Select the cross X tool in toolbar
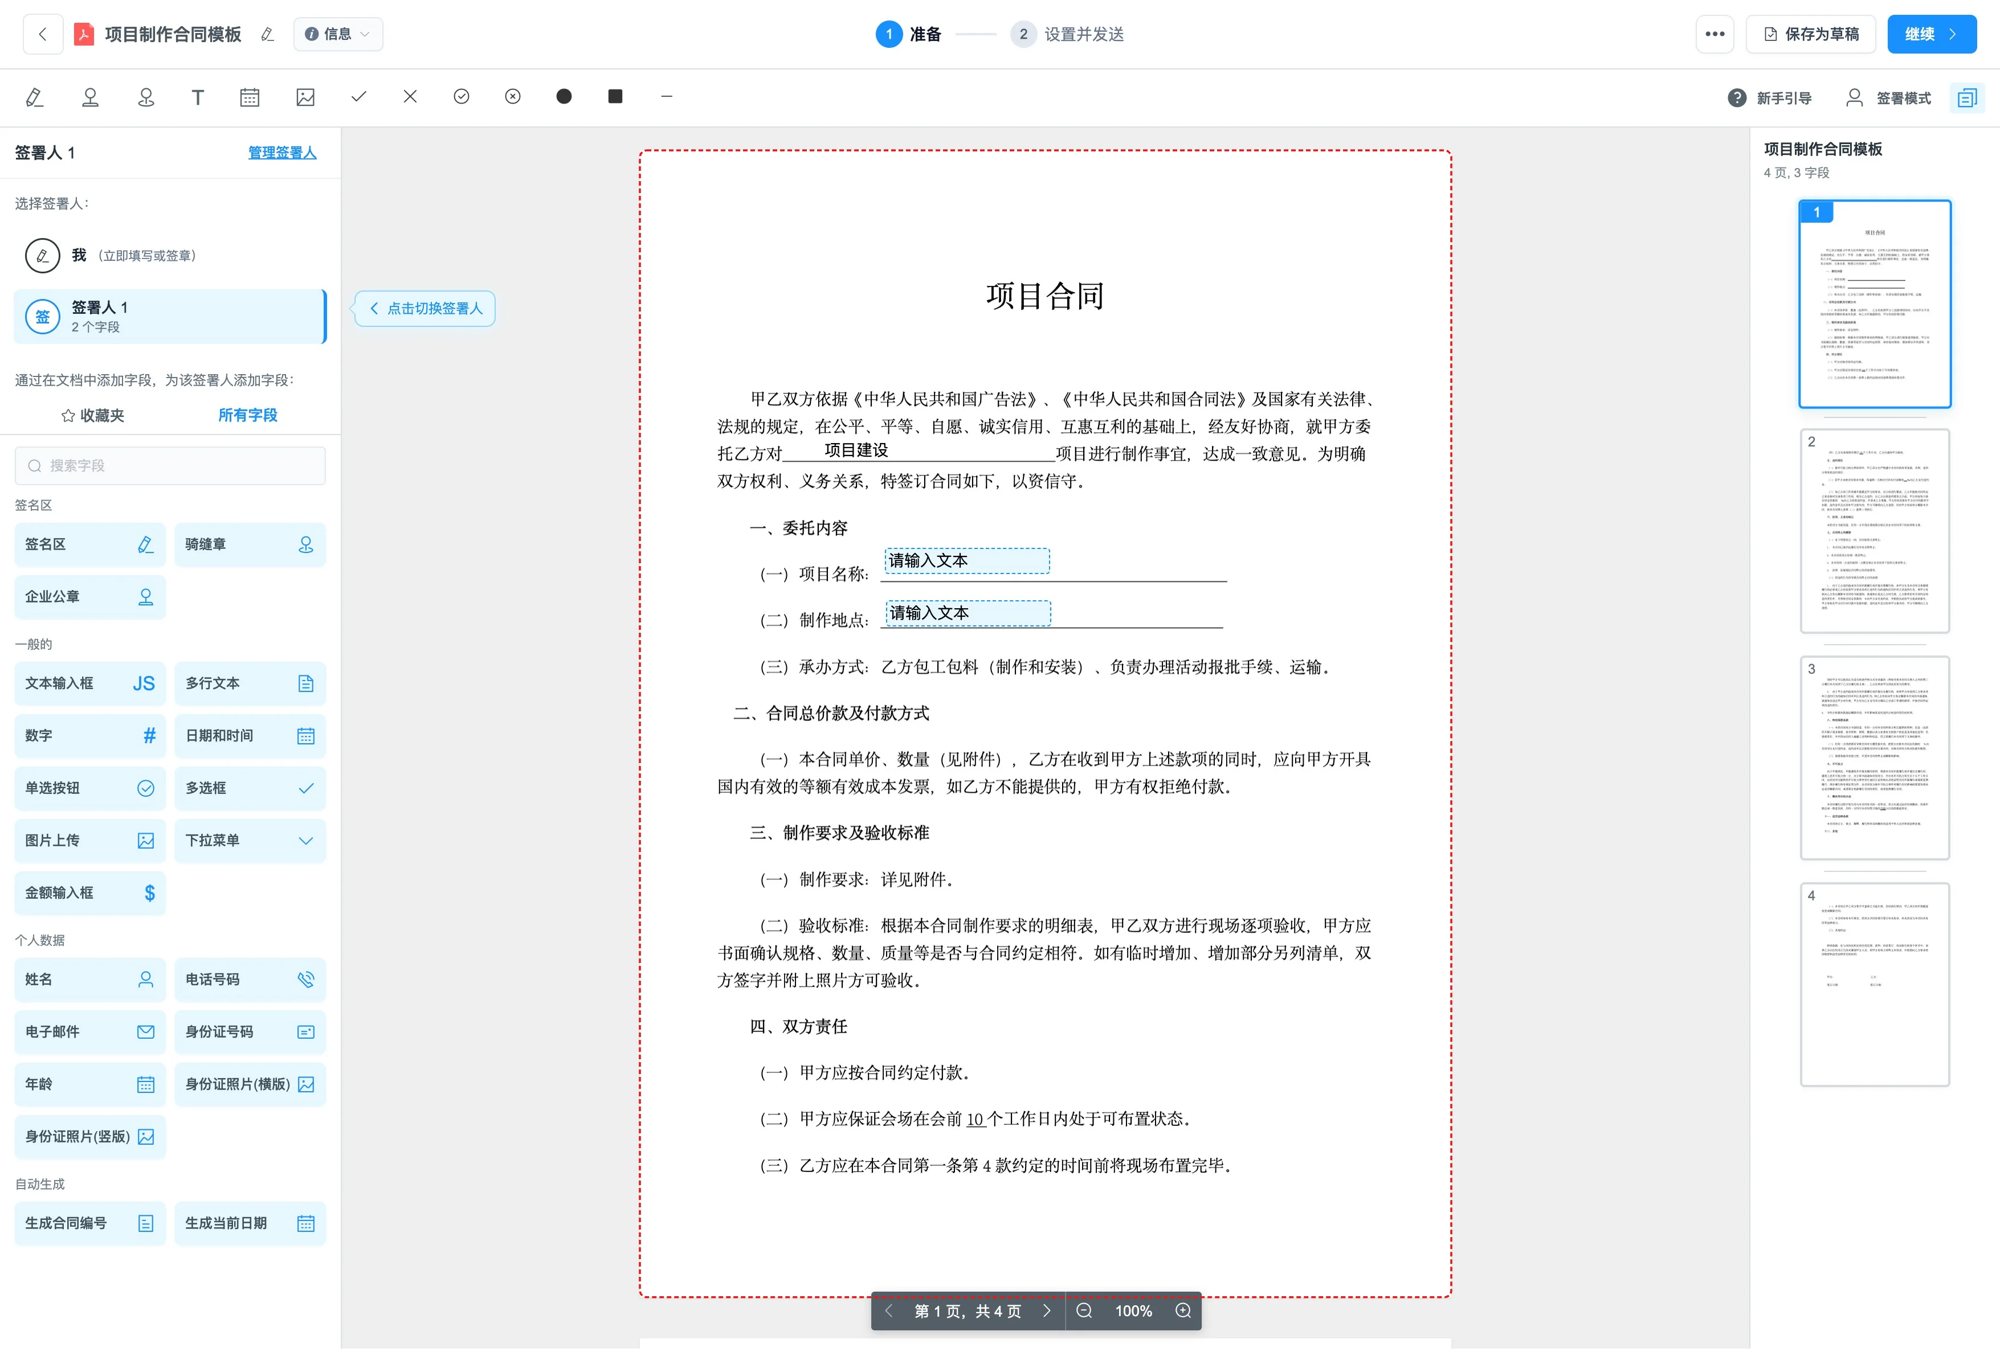 pos(410,96)
